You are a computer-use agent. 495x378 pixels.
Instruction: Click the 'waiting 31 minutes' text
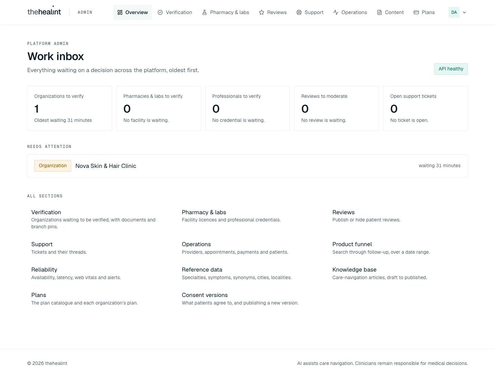tap(439, 165)
